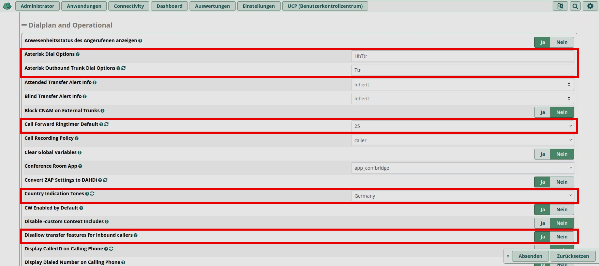
Task: Open the Call Forward Ringtimer Default dropdown
Action: pyautogui.click(x=462, y=126)
